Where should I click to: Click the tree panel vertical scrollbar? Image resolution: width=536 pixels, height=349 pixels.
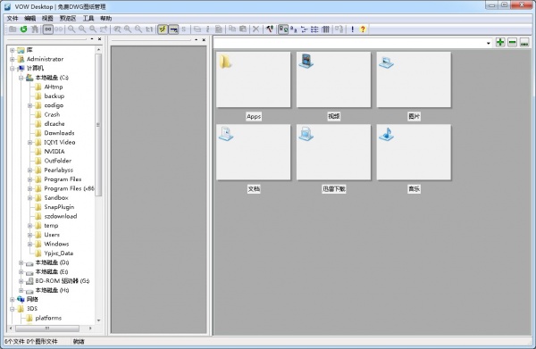98,125
